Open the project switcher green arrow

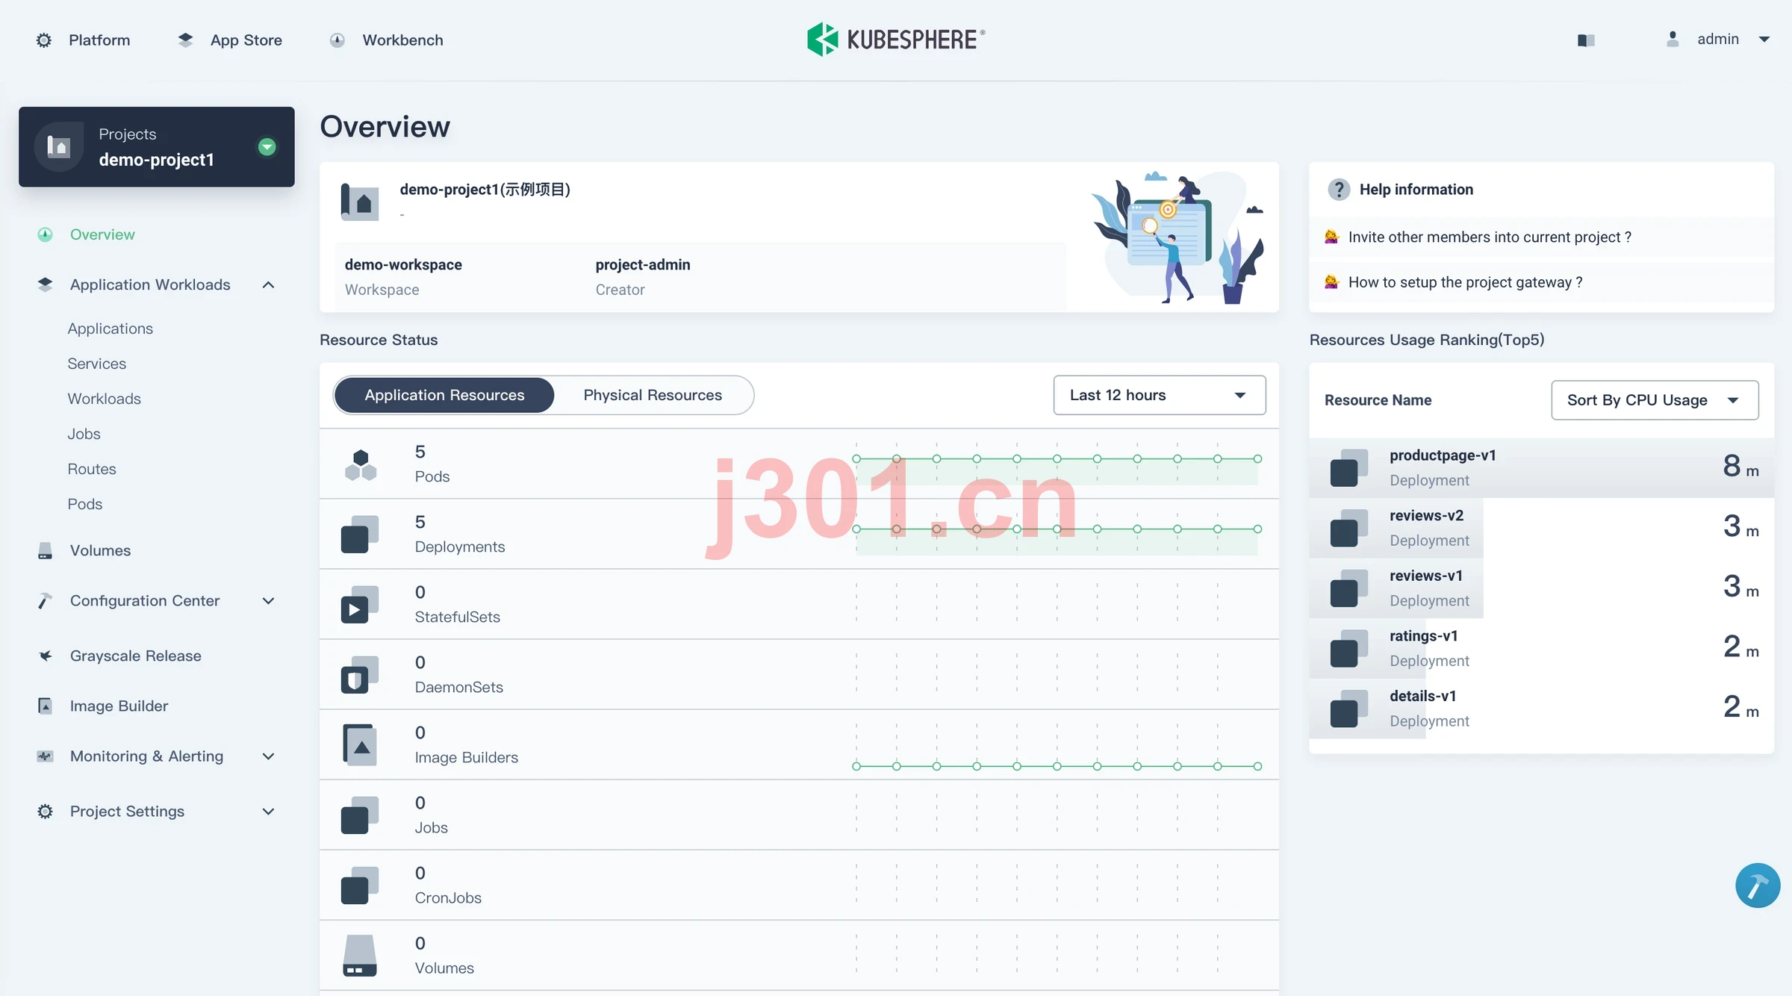pyautogui.click(x=267, y=147)
